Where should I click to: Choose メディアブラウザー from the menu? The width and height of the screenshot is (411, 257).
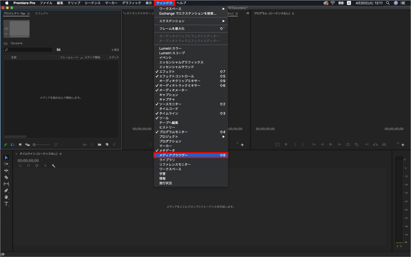pos(191,155)
